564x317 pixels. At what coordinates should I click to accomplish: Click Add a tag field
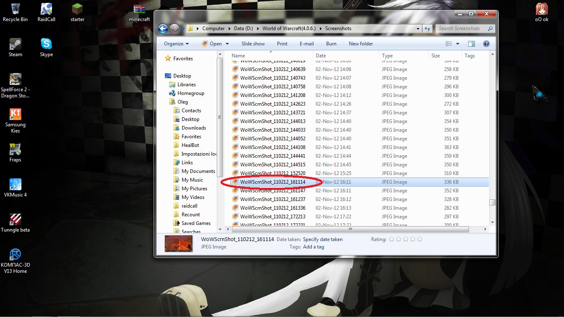pos(313,247)
